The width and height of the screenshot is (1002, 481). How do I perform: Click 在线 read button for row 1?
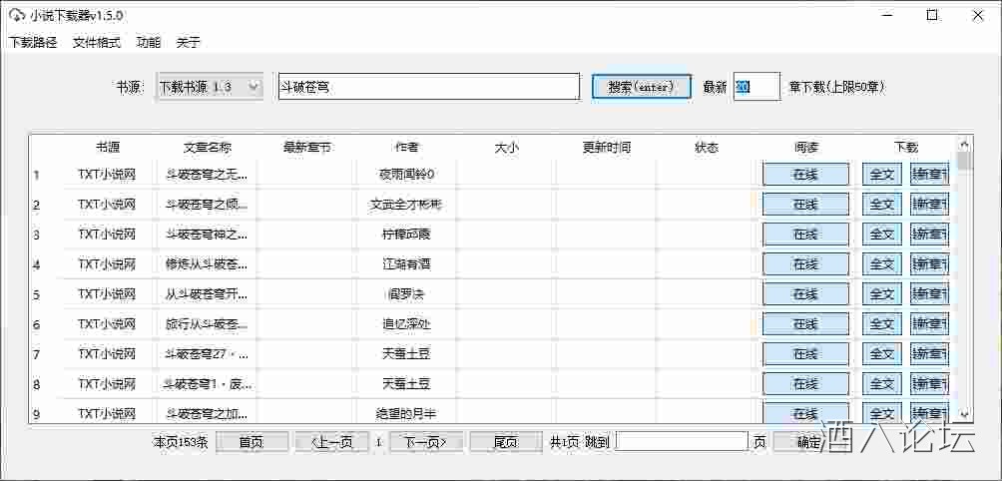[x=805, y=175]
